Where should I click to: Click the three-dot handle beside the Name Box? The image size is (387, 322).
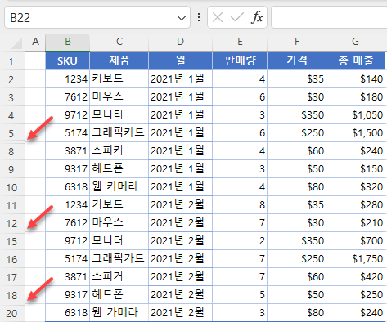coord(199,17)
